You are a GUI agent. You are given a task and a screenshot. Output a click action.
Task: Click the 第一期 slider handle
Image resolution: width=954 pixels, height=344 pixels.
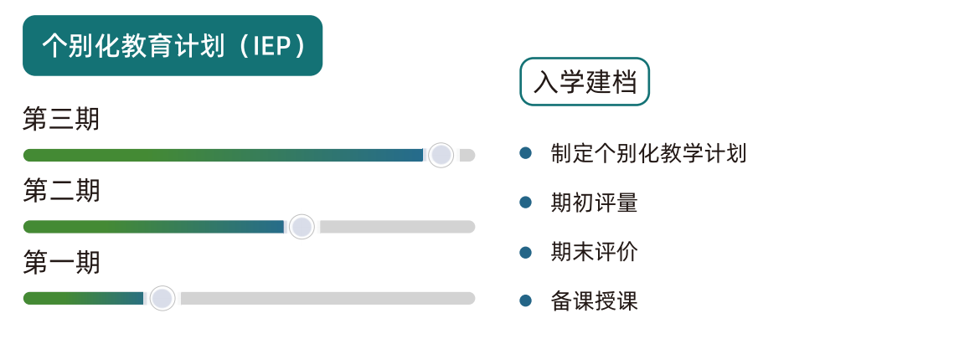[162, 299]
